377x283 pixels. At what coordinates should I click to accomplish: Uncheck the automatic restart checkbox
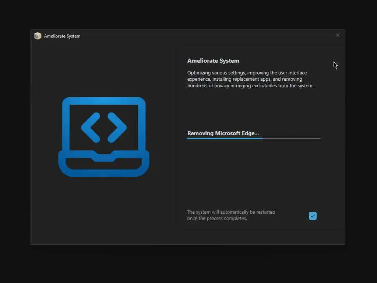[313, 216]
